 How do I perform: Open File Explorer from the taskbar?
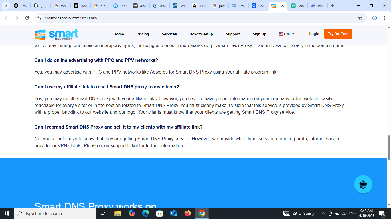tap(118, 213)
